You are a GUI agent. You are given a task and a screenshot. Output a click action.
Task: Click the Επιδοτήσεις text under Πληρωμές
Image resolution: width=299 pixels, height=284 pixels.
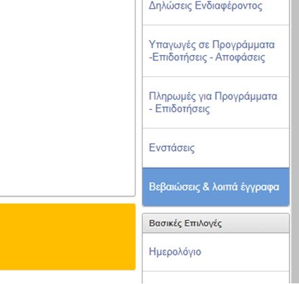(182, 109)
